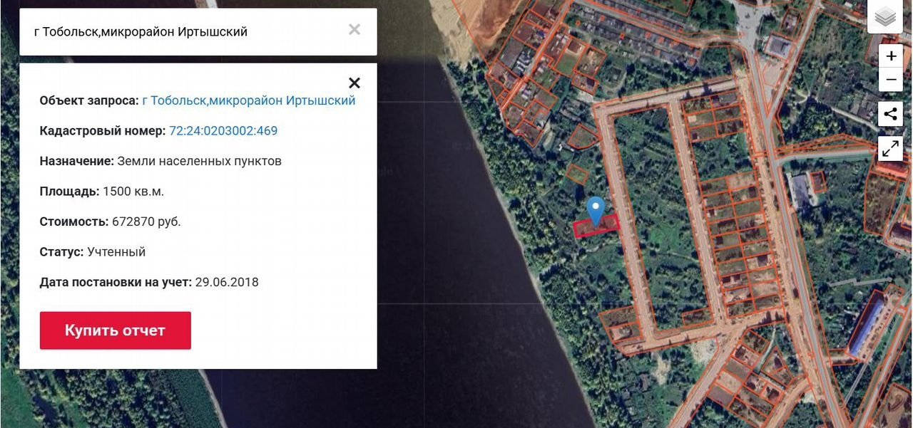Select the highlighted red parcel below the marker
This screenshot has width=913, height=428.
pyautogui.click(x=596, y=226)
